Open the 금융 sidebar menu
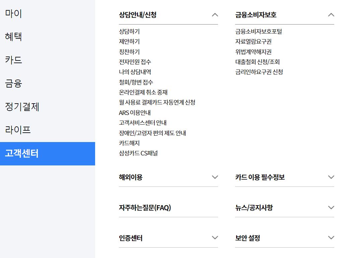Image resolution: width=357 pixels, height=258 pixels. [x=13, y=84]
